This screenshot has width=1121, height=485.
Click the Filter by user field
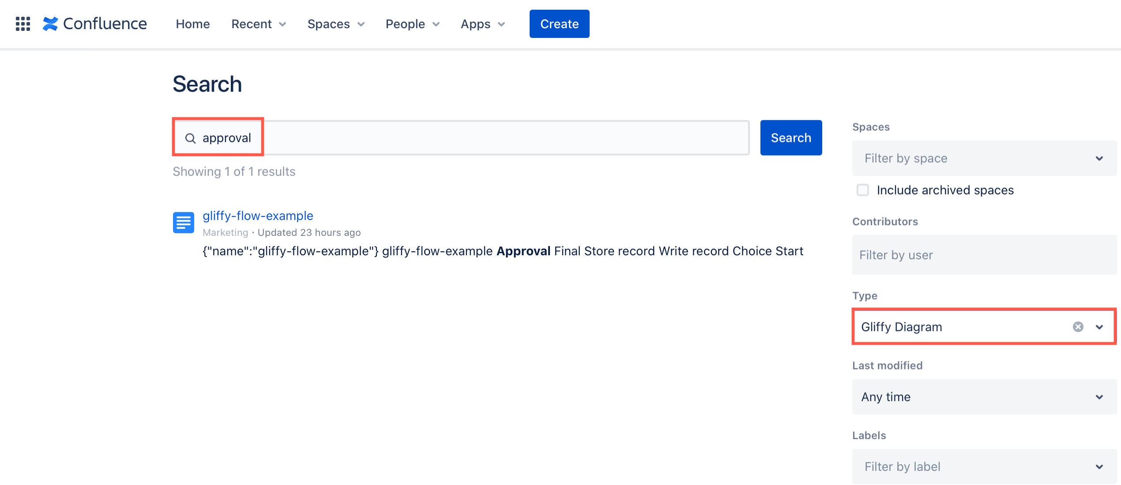[x=984, y=255]
